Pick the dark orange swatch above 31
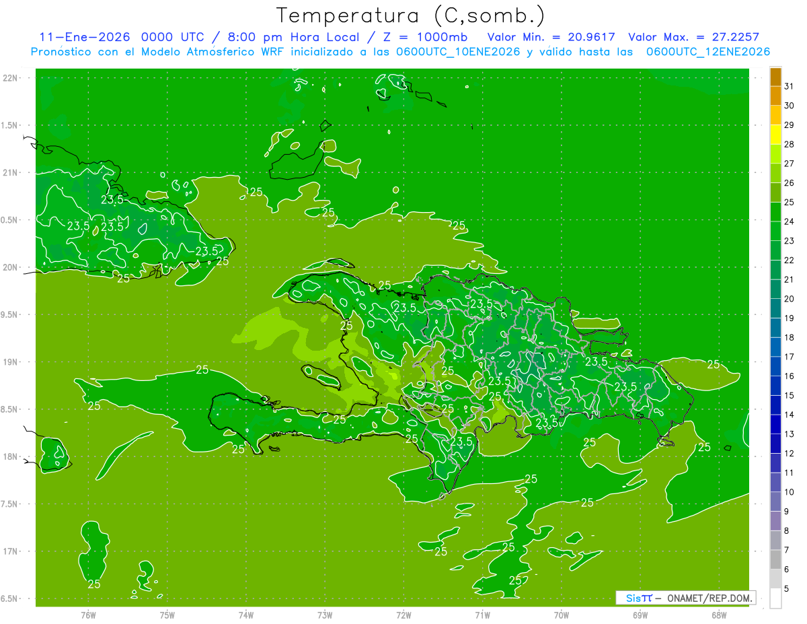Viewport: 807px width, 624px height. point(775,77)
